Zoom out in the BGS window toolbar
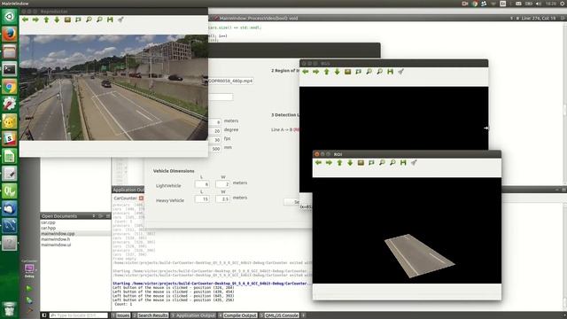Viewport: 567px width, 319px height. [379, 72]
